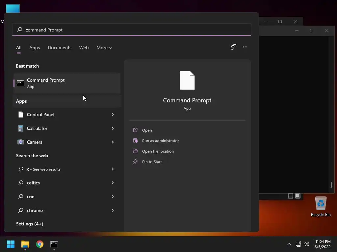Expand the celtics suggestion chevron
This screenshot has height=252, width=337.
click(x=113, y=183)
